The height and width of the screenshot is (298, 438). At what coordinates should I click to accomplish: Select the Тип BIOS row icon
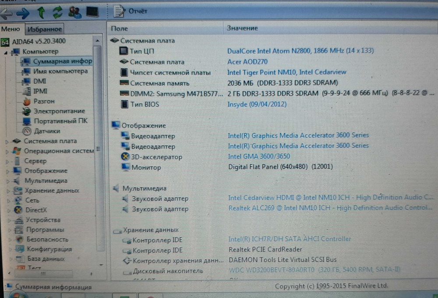(124, 104)
